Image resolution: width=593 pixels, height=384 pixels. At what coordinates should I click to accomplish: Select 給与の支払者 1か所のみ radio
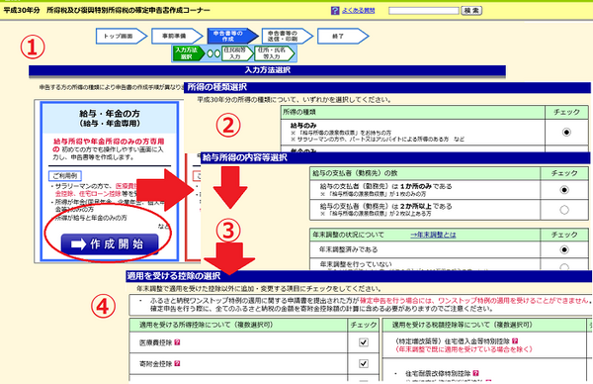click(564, 190)
